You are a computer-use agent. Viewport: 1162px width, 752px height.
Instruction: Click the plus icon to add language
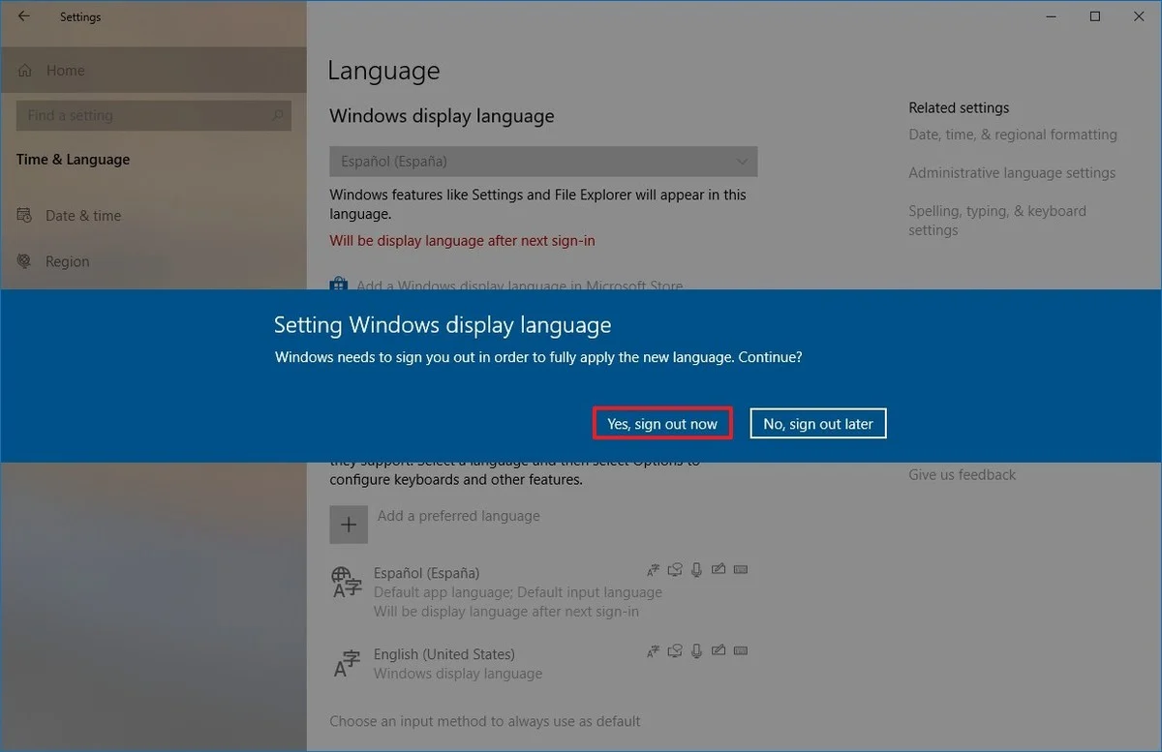coord(349,525)
